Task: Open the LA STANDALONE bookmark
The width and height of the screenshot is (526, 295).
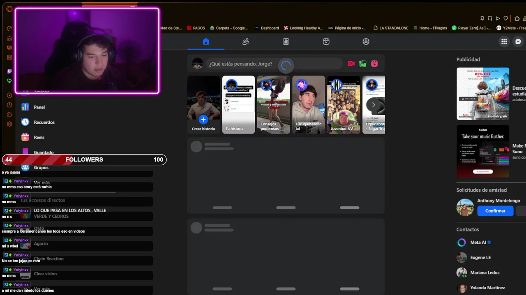Action: [x=390, y=28]
